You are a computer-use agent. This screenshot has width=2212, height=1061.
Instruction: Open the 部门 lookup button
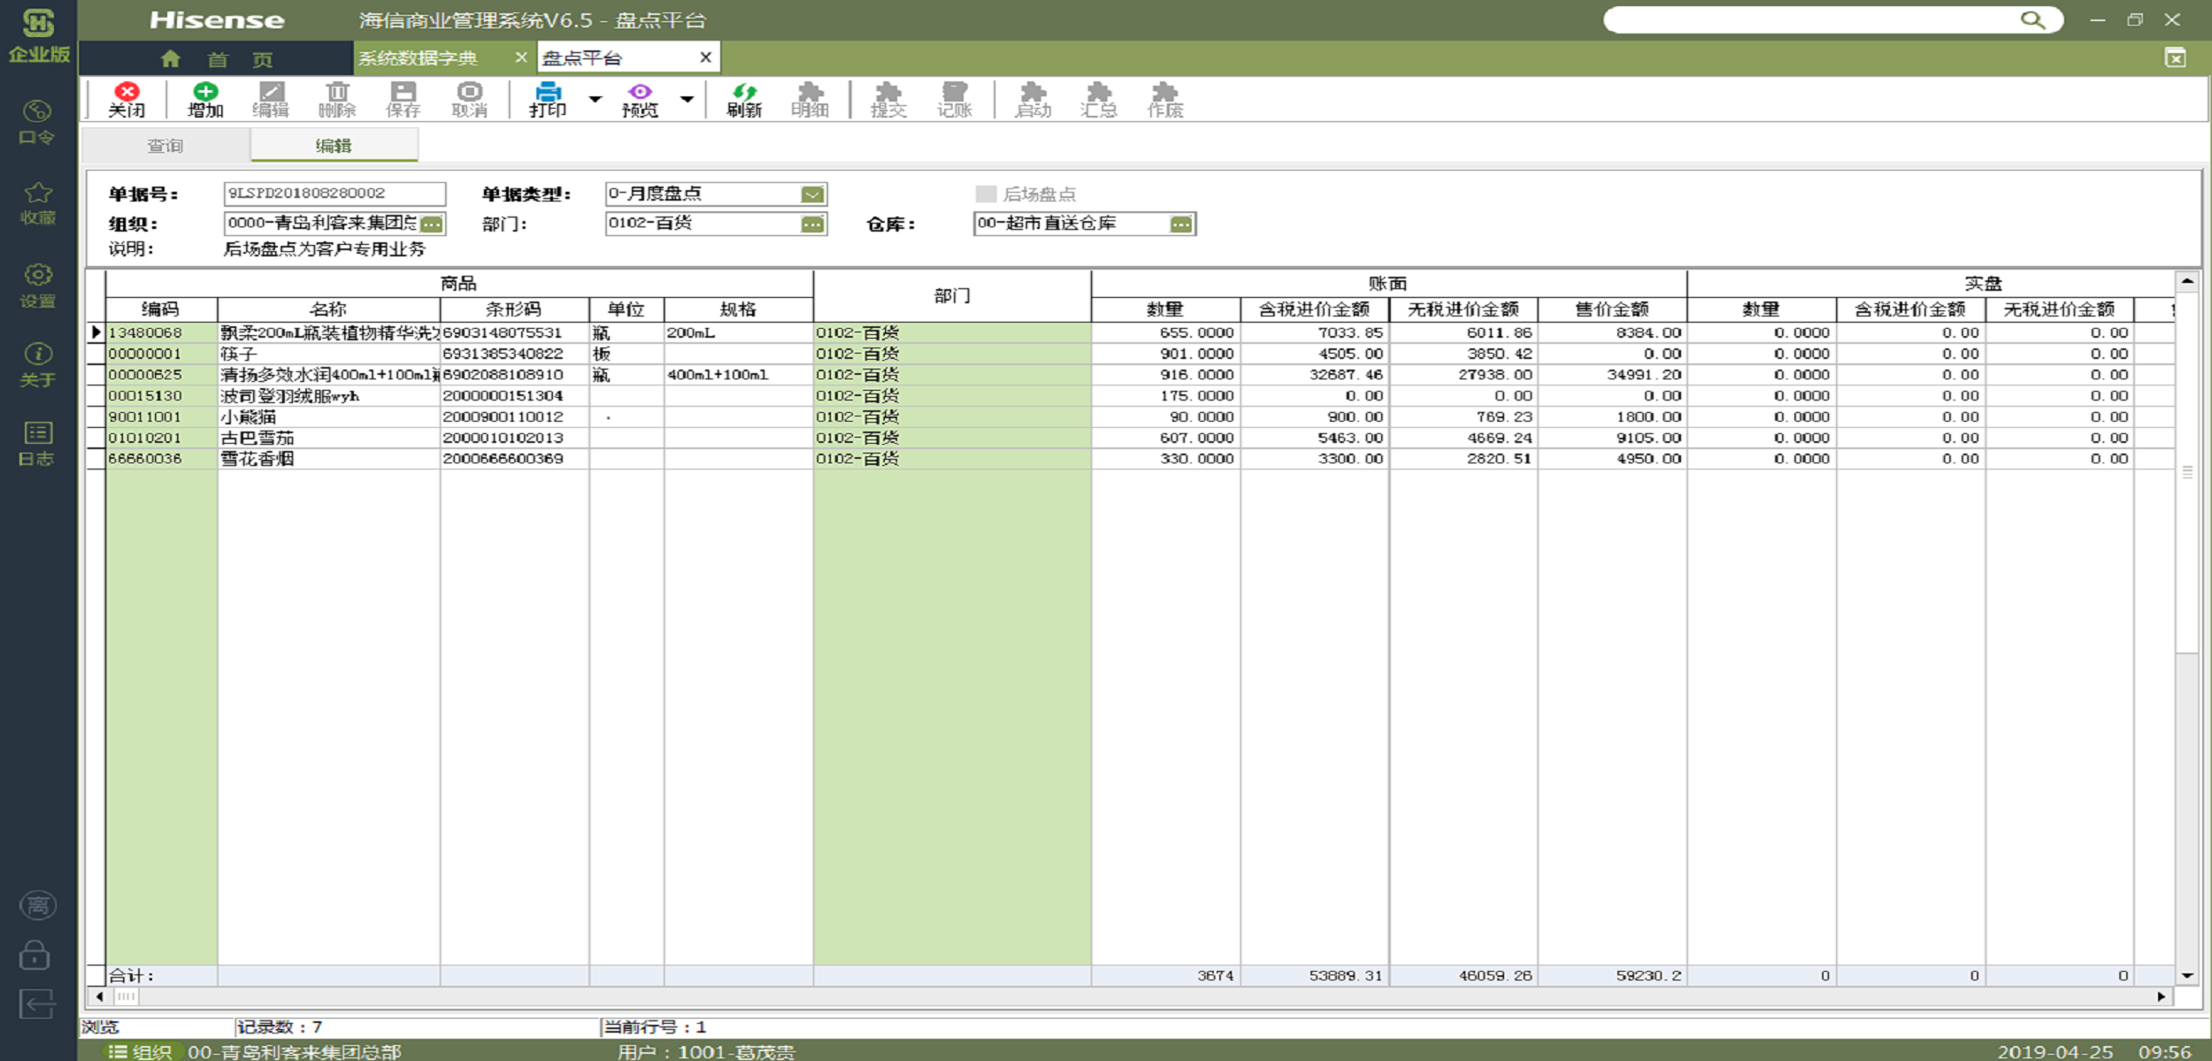click(x=812, y=225)
